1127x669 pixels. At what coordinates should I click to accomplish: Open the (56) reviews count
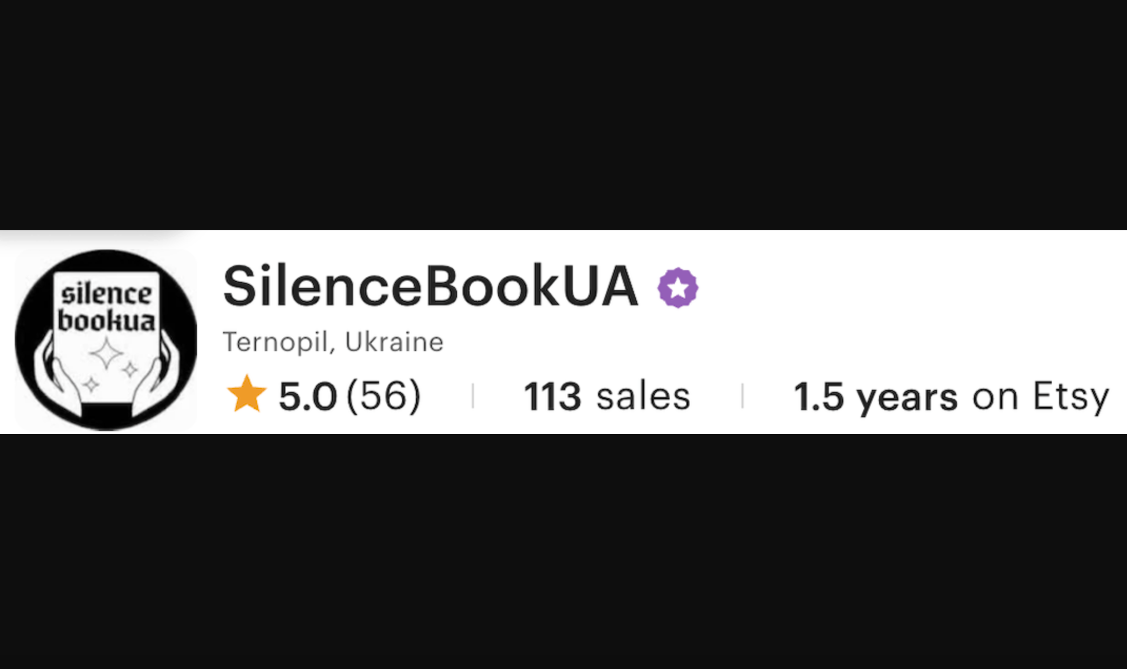point(384,396)
